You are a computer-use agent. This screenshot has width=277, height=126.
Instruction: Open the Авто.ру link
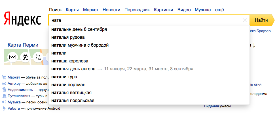14,84
